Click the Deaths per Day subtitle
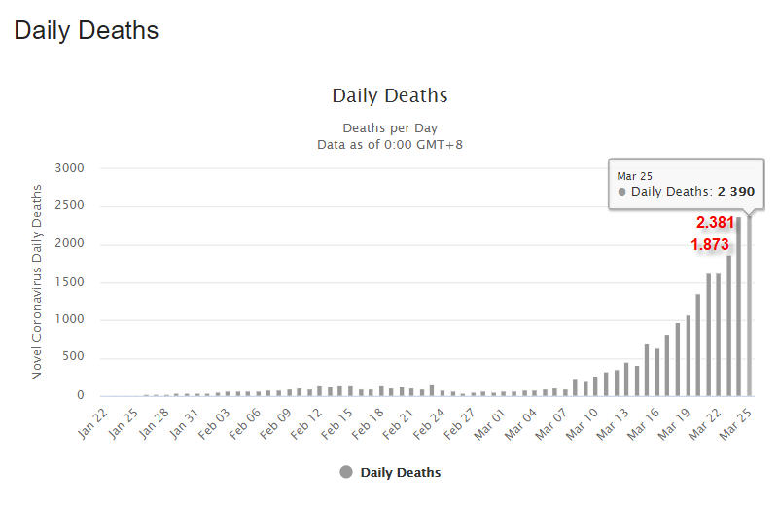The height and width of the screenshot is (505, 779). [389, 127]
